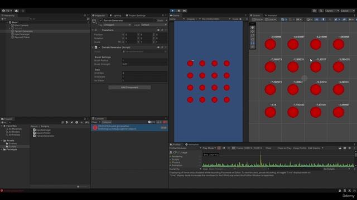Open the Pivot mode dropdown
357x200 pixels.
point(258,19)
